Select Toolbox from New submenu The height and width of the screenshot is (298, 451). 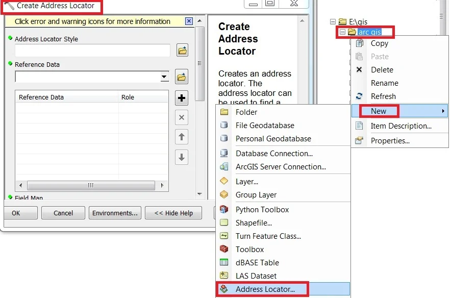tap(249, 250)
